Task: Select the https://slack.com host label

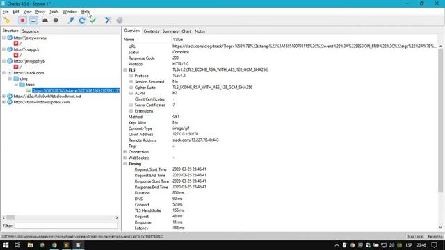Action: click(29, 73)
